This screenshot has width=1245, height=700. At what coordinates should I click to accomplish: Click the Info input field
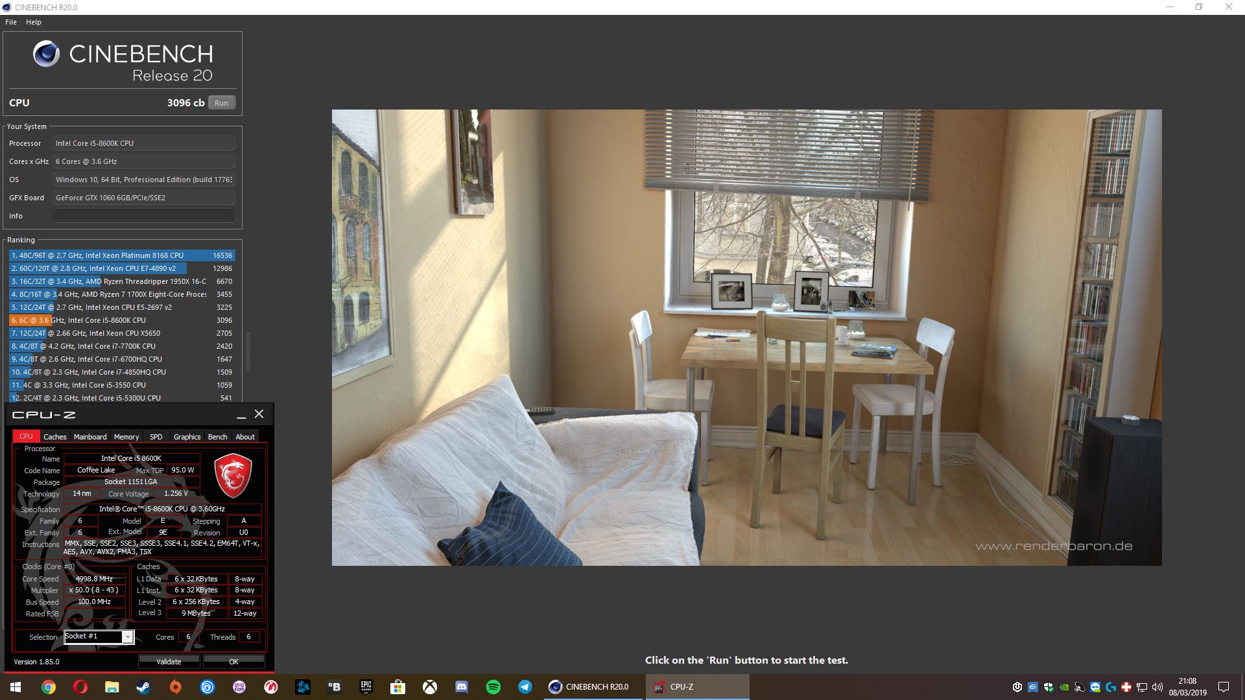click(144, 216)
